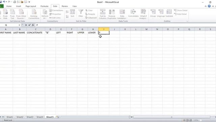Click the Insert Function fx button
Viewport: 216px width, 122px height.
33,25
